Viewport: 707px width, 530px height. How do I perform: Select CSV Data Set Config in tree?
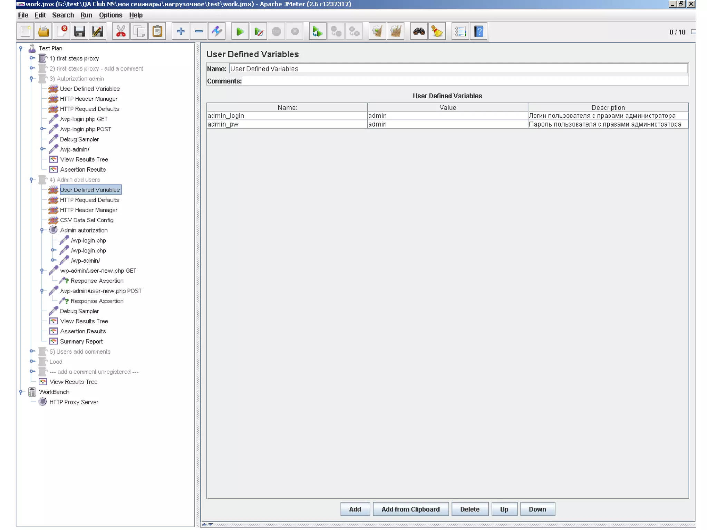86,220
